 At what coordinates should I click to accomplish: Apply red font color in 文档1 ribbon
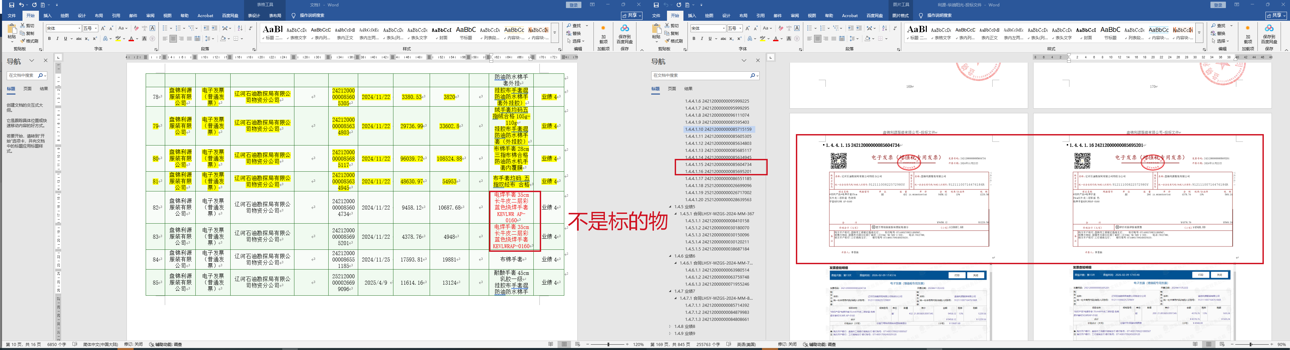tap(131, 39)
